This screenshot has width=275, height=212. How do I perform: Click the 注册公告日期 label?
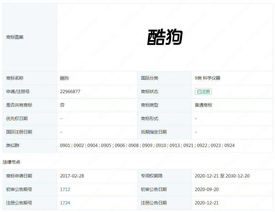pyautogui.click(x=154, y=203)
